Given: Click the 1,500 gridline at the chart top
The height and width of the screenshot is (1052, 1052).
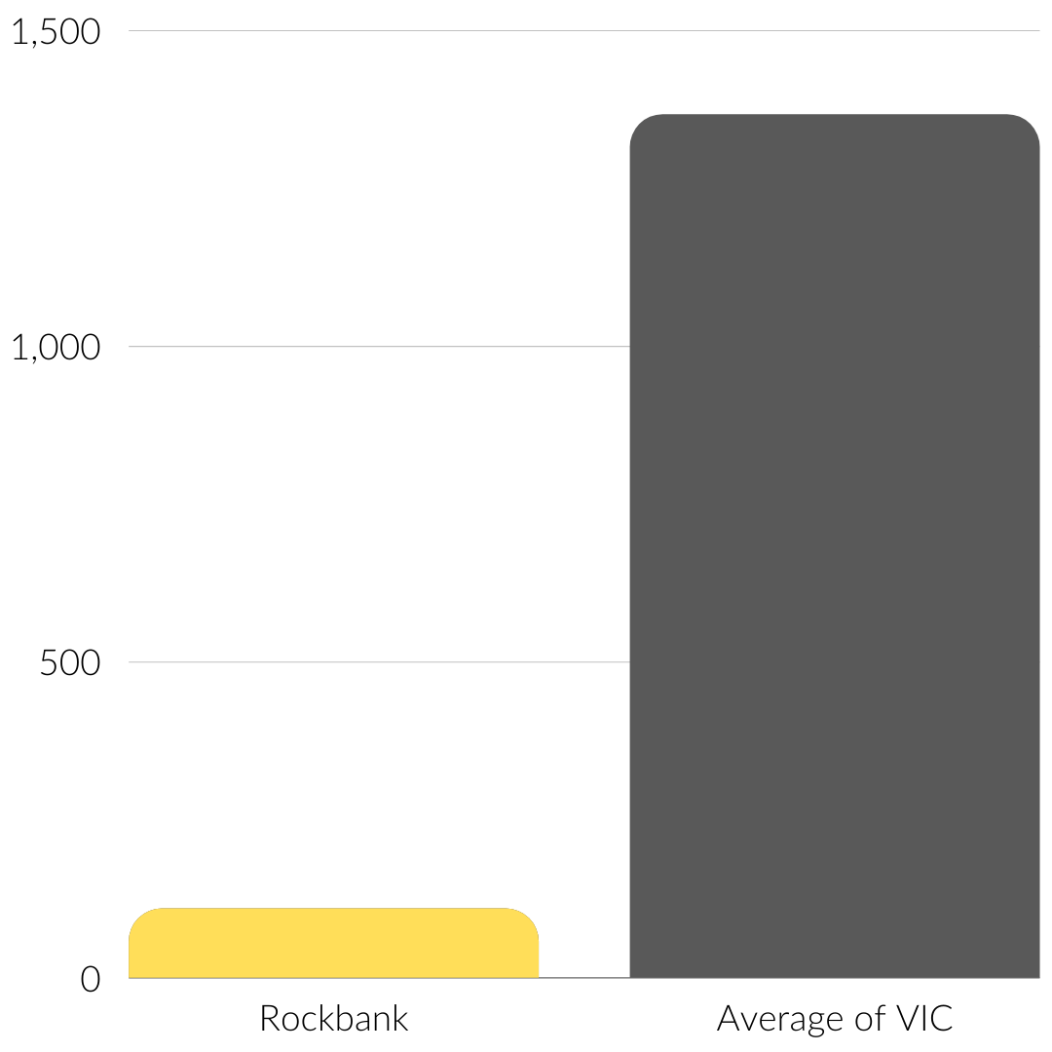Looking at the screenshot, I should click(x=584, y=30).
